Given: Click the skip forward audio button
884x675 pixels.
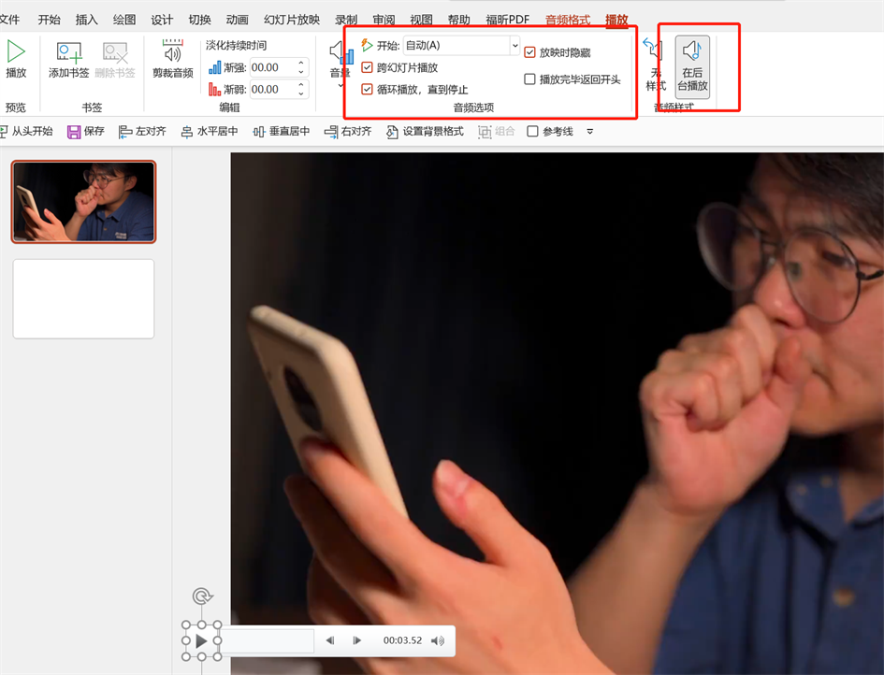Looking at the screenshot, I should (x=357, y=640).
